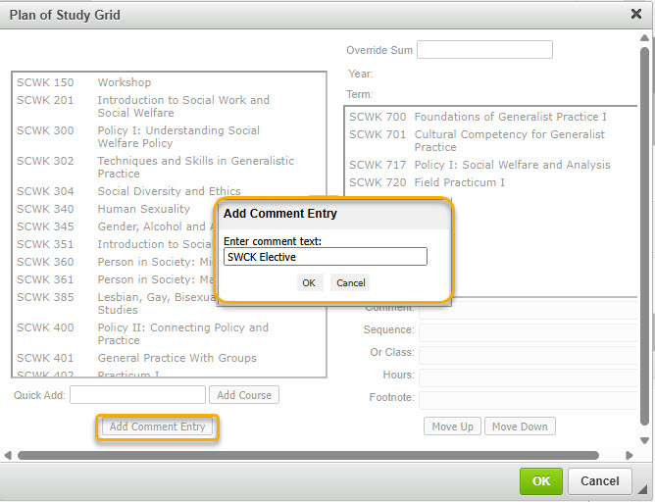
Task: Click the Move Up button
Action: (452, 427)
